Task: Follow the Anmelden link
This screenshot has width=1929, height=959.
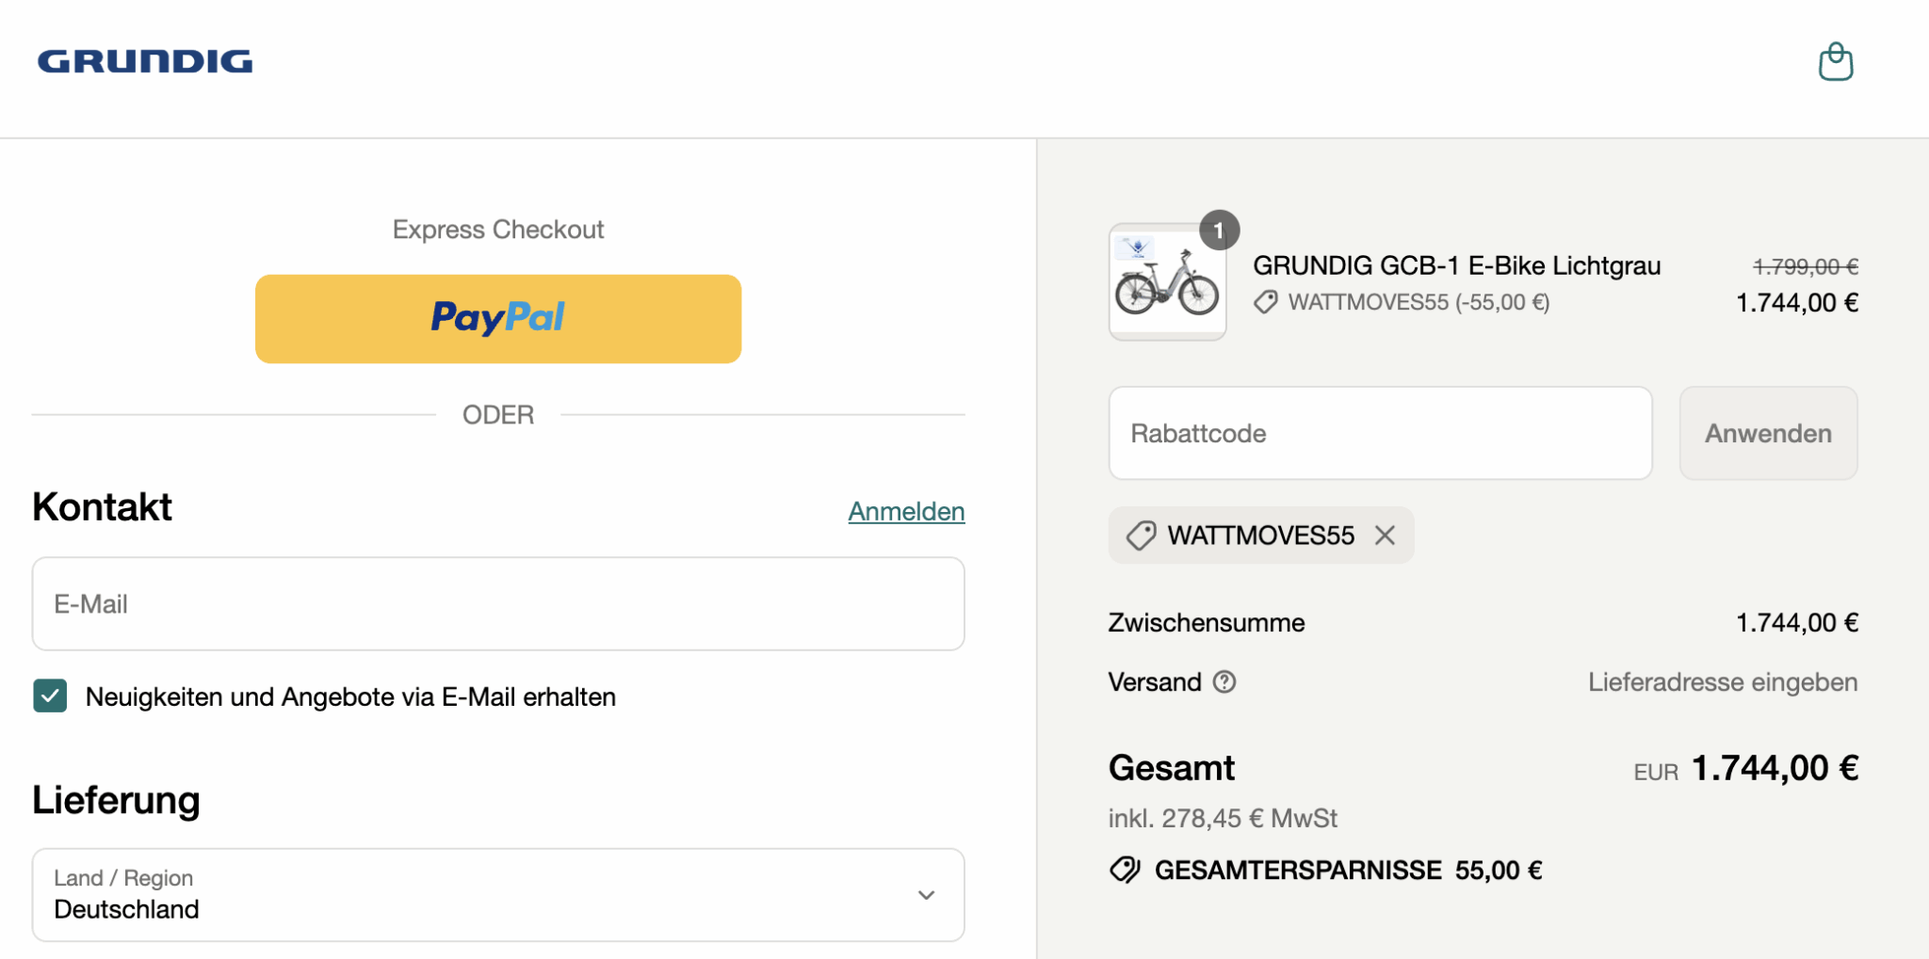Action: click(906, 511)
